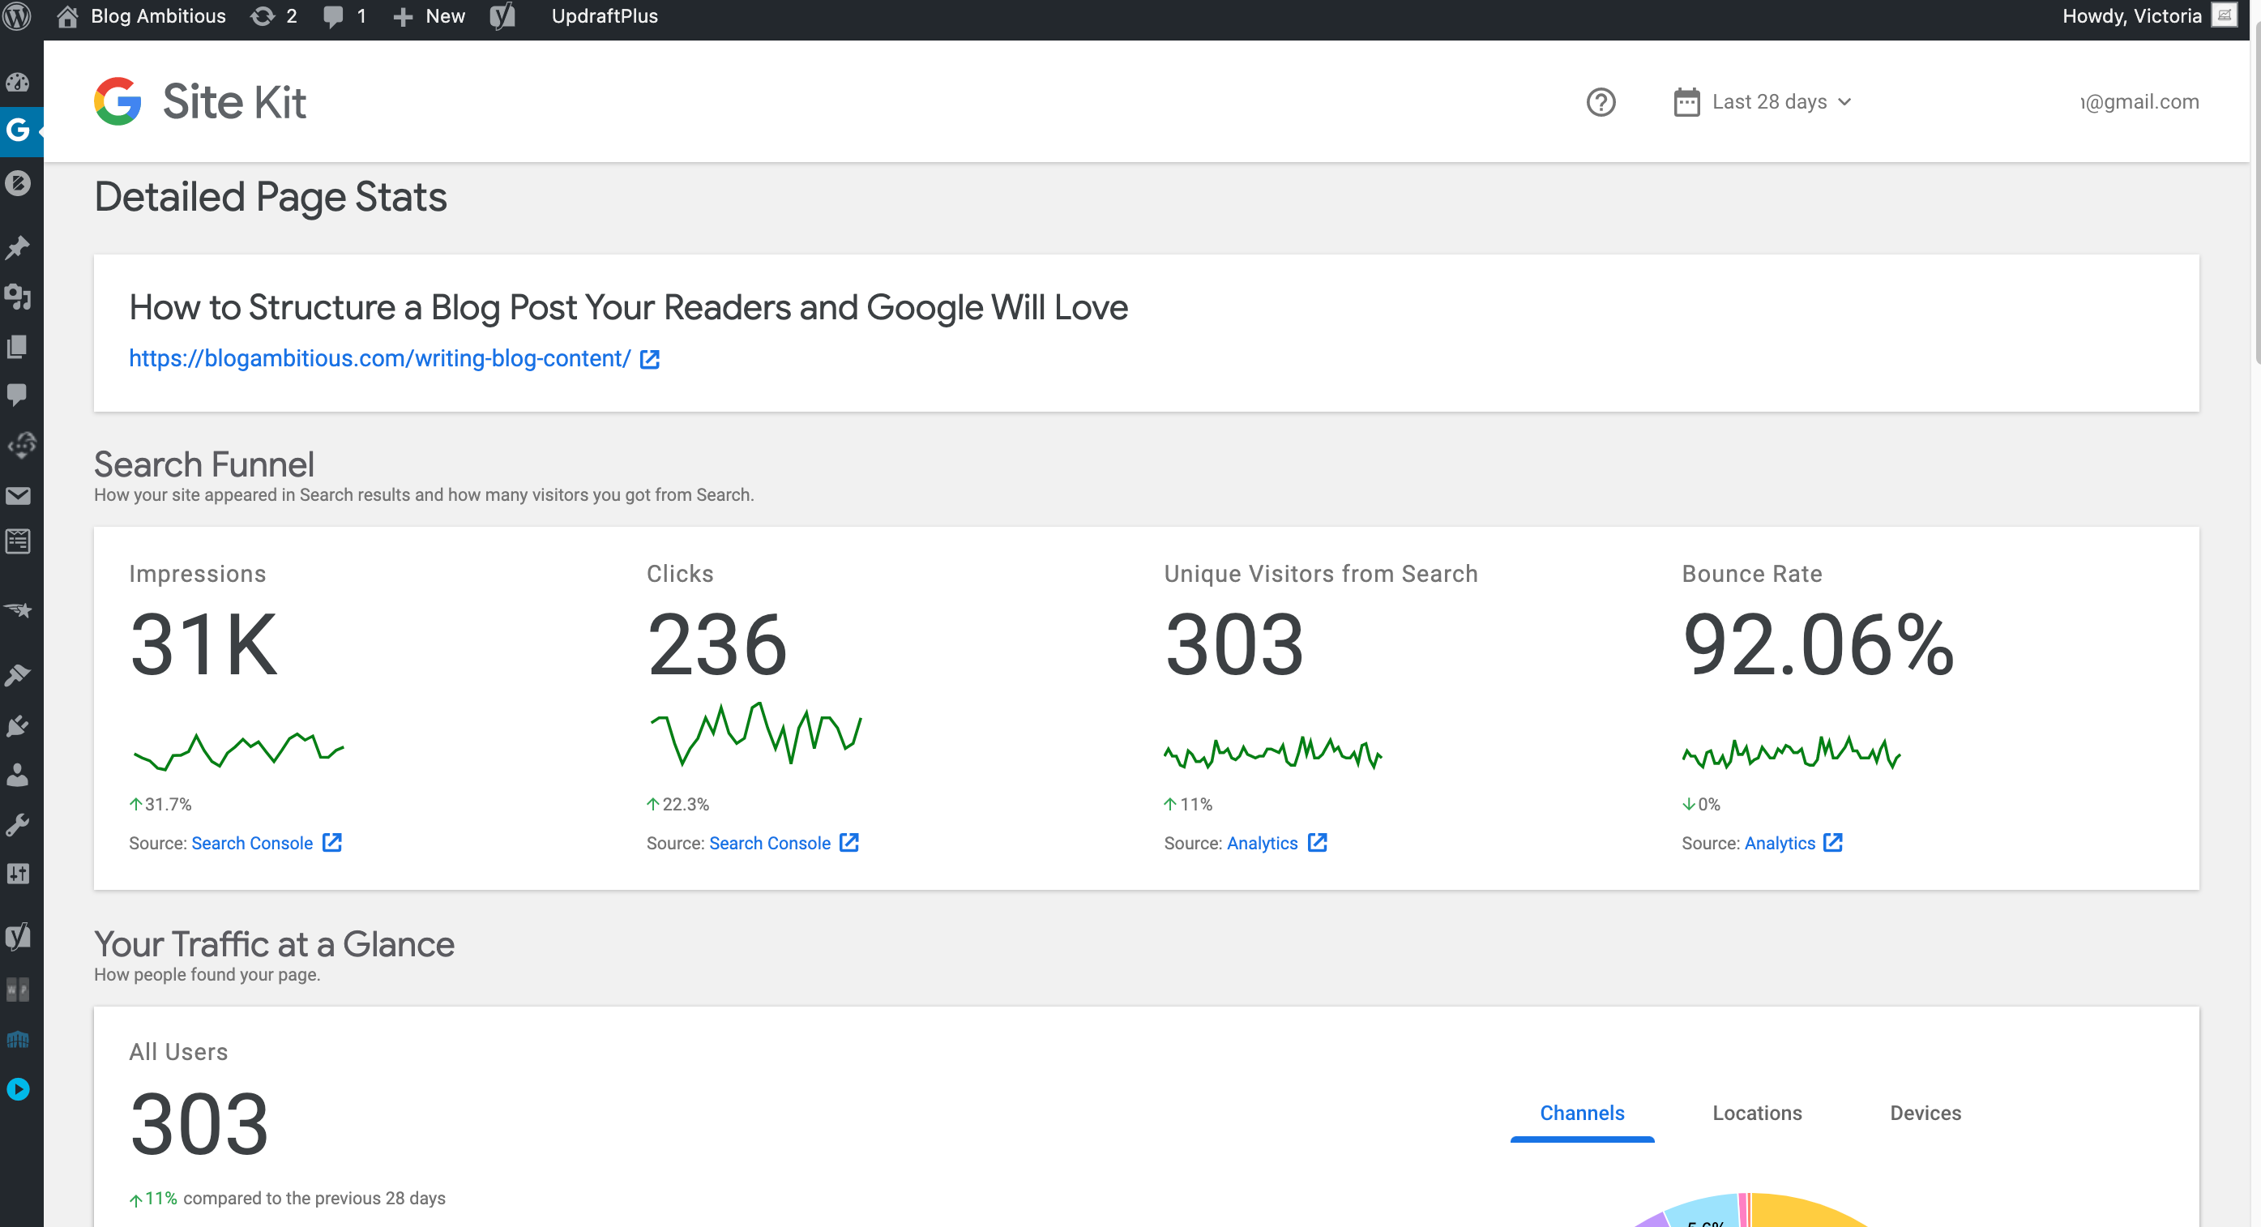Image resolution: width=2261 pixels, height=1227 pixels.
Task: Switch to the Locations tab
Action: point(1755,1110)
